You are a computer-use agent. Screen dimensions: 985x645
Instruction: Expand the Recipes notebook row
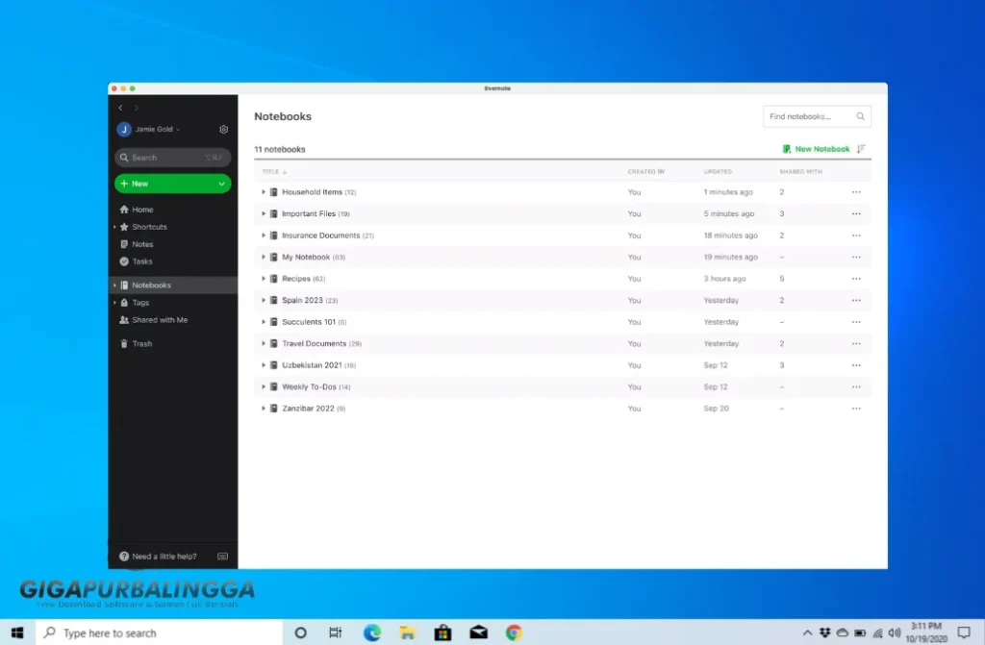pyautogui.click(x=264, y=278)
